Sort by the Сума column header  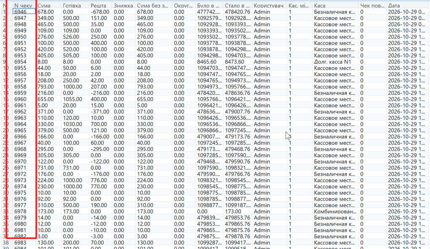tap(48, 5)
